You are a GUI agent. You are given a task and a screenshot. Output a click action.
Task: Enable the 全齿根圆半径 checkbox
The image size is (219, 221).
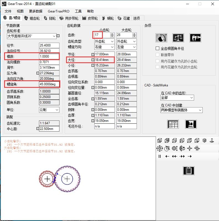coord(158,48)
